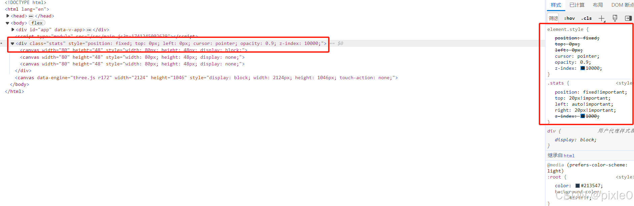
Task: Click the .stats selector text
Action: 556,83
